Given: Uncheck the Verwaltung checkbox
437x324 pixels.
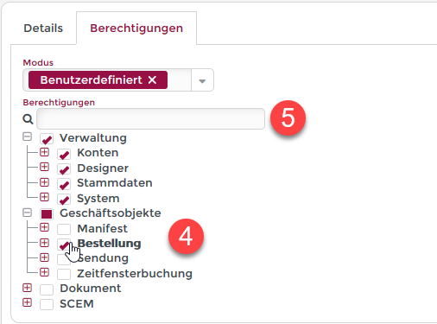Looking at the screenshot, I should point(47,138).
